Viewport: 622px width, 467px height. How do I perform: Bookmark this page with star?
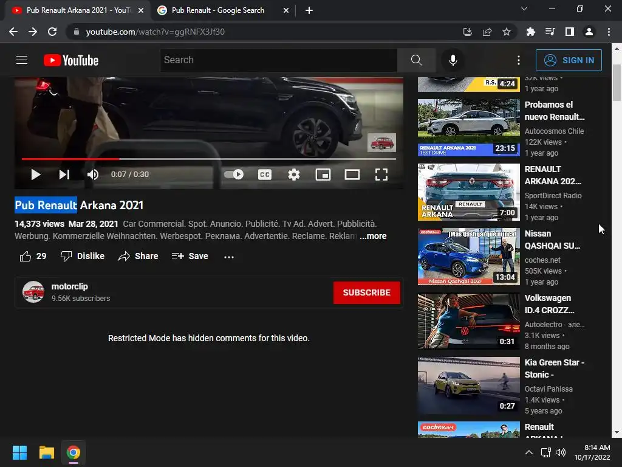507,32
